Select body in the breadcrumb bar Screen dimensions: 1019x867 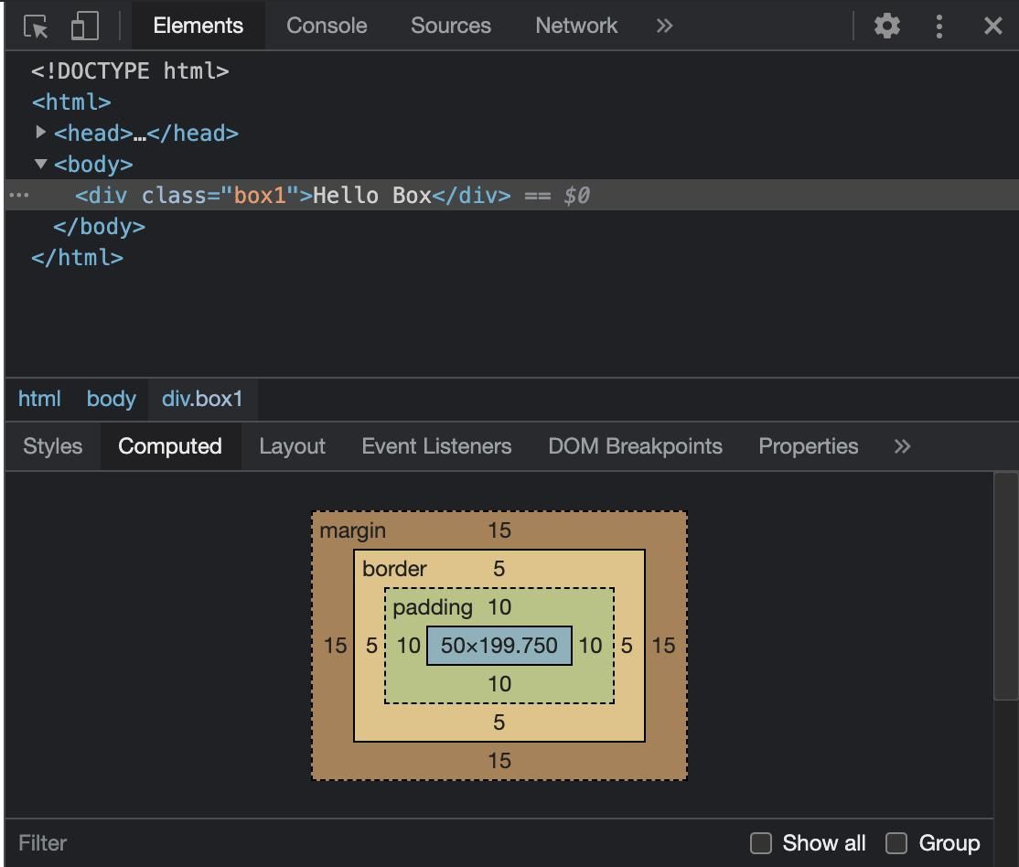click(x=111, y=399)
